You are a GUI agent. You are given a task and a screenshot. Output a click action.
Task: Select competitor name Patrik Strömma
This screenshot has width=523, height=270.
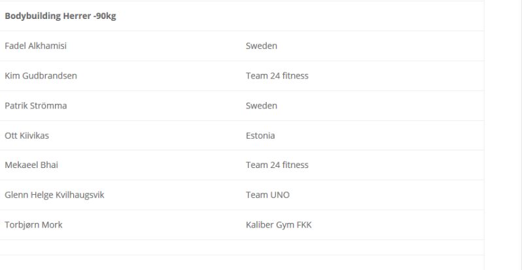point(36,106)
